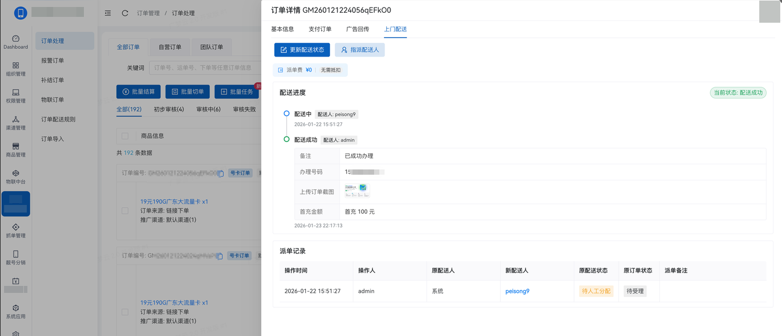Click the 2026-01-23 22:17:13 timestamp
This screenshot has width=782, height=336.
coord(318,225)
